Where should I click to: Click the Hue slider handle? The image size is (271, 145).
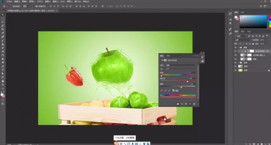(x=161, y=76)
